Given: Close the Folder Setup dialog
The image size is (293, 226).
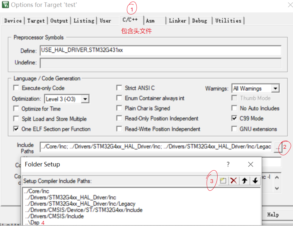Looking at the screenshot, I should click(x=251, y=164).
